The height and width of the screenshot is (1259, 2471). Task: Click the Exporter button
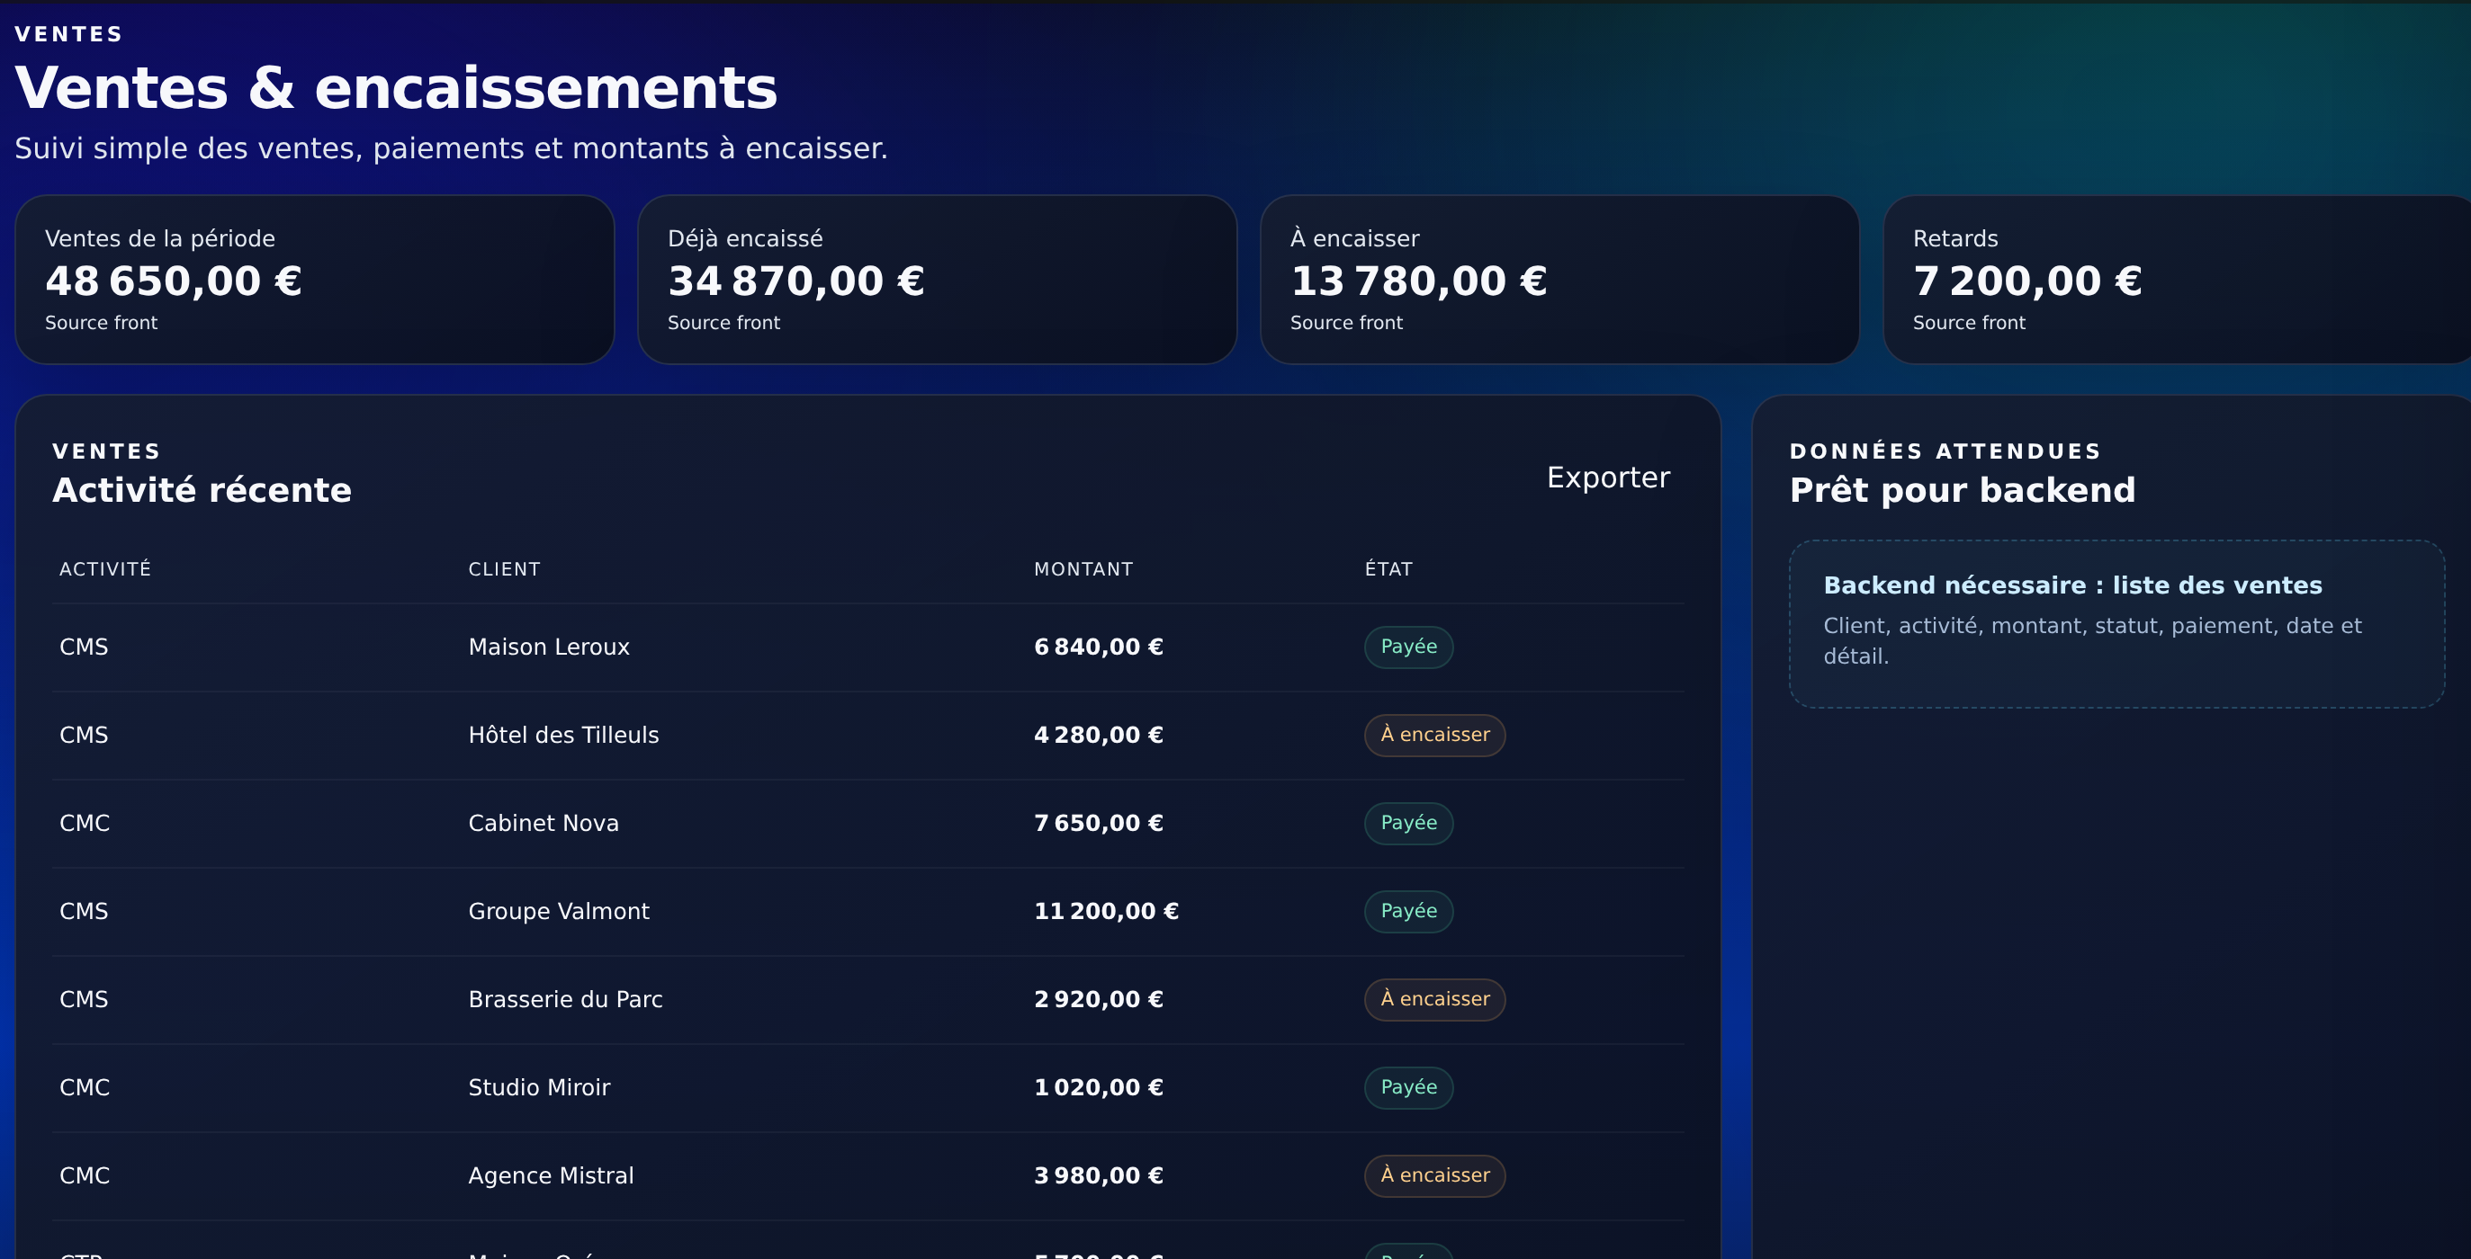(1608, 478)
